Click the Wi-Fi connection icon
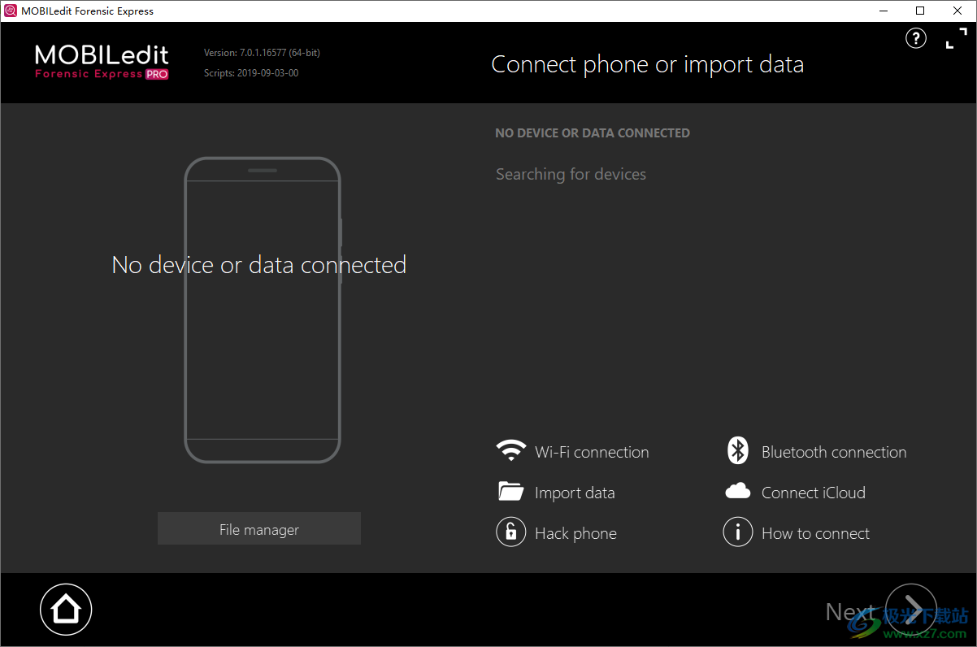Viewport: 977px width, 647px height. click(511, 451)
